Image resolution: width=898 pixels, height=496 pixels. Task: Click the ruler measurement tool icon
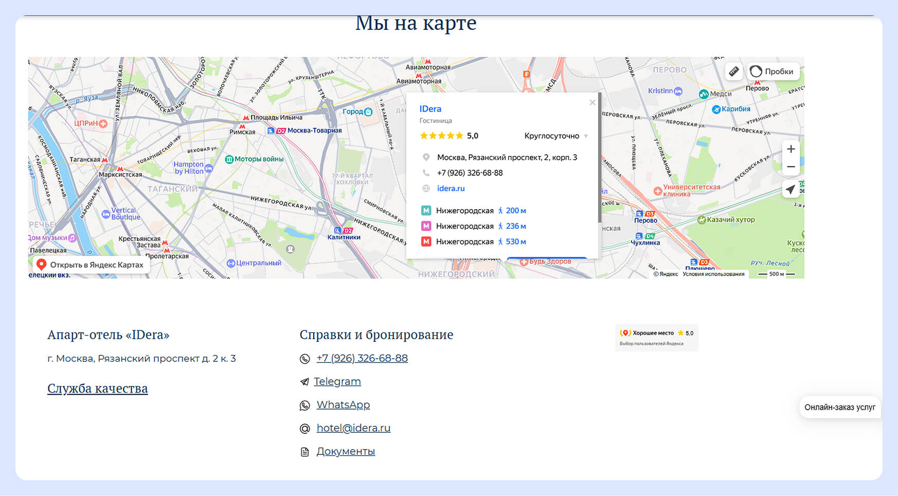pyautogui.click(x=734, y=71)
